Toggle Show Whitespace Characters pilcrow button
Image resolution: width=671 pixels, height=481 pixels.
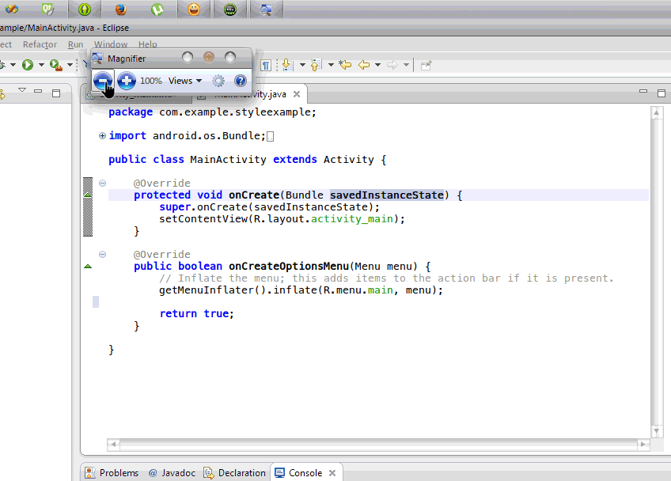pyautogui.click(x=266, y=65)
